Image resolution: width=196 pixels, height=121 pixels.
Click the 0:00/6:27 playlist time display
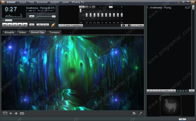(182, 91)
